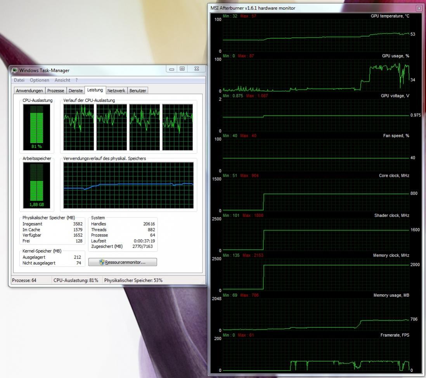
Task: Click the Fan speed graph
Action: 316,155
